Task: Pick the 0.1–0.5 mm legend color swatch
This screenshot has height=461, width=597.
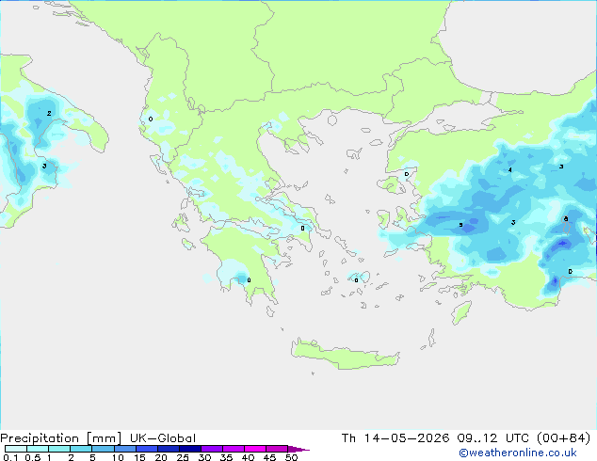Action: (x=16, y=449)
